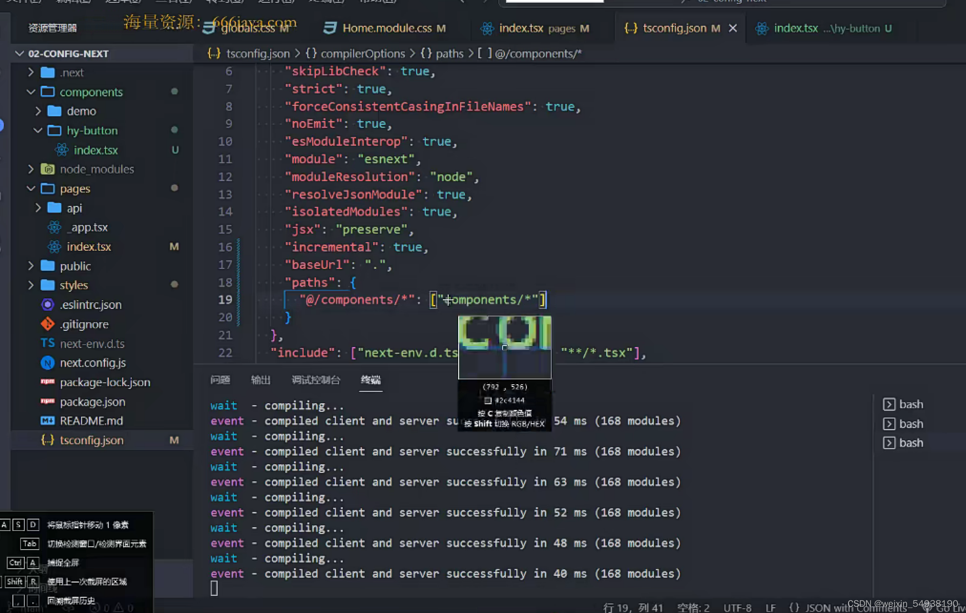Click the .gitignore git icon
Viewport: 966px width, 613px height.
pos(48,324)
